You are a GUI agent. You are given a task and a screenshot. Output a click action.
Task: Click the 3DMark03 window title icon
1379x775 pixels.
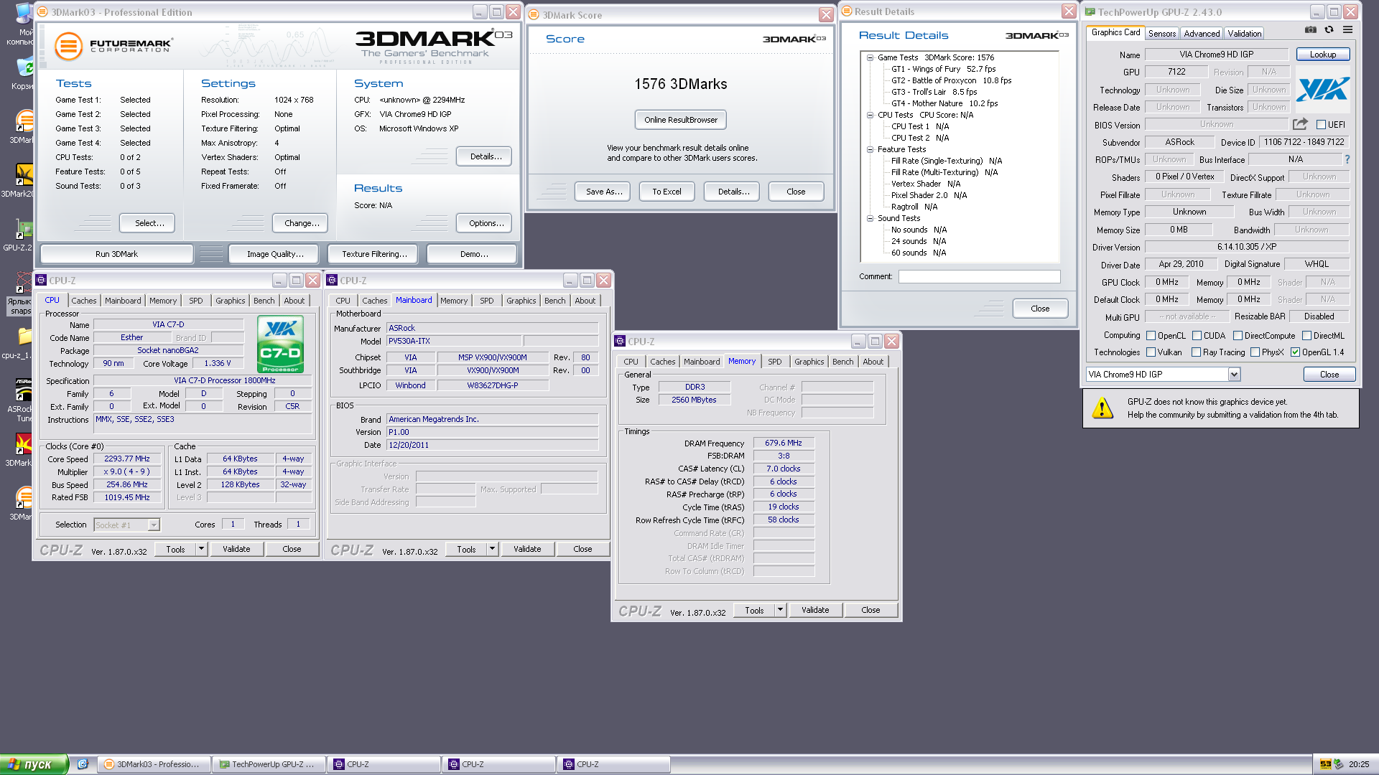(42, 12)
